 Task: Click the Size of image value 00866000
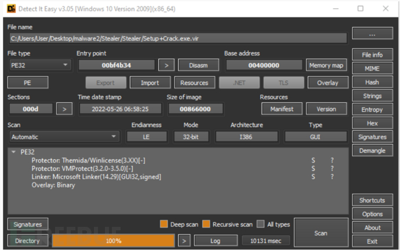click(x=195, y=109)
